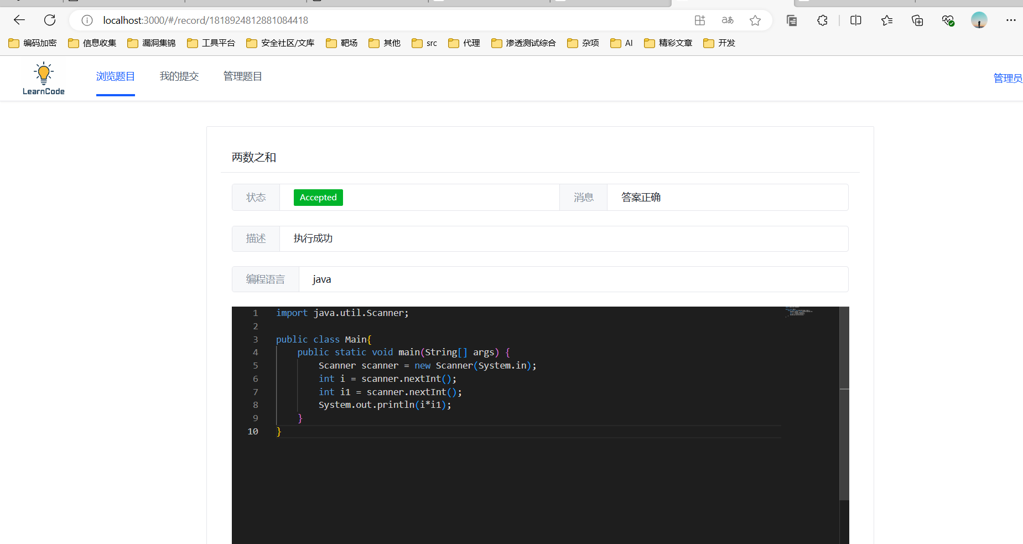The height and width of the screenshot is (544, 1023).
Task: Click the 管理员 user link
Action: coord(1007,78)
